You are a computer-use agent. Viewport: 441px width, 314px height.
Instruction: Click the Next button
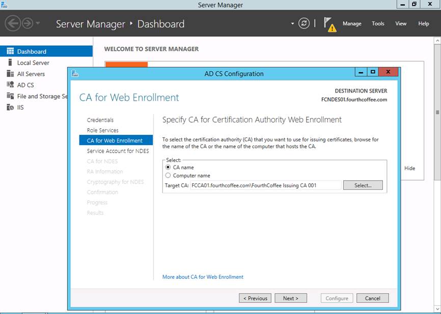(291, 298)
